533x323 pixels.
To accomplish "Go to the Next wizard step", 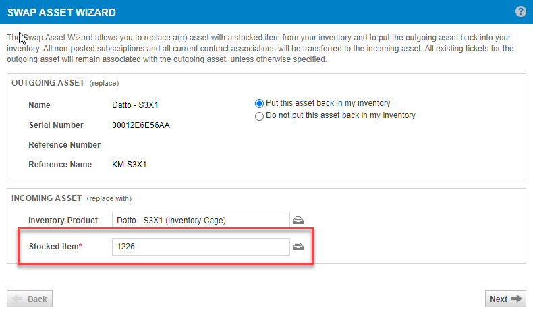I will (x=505, y=299).
